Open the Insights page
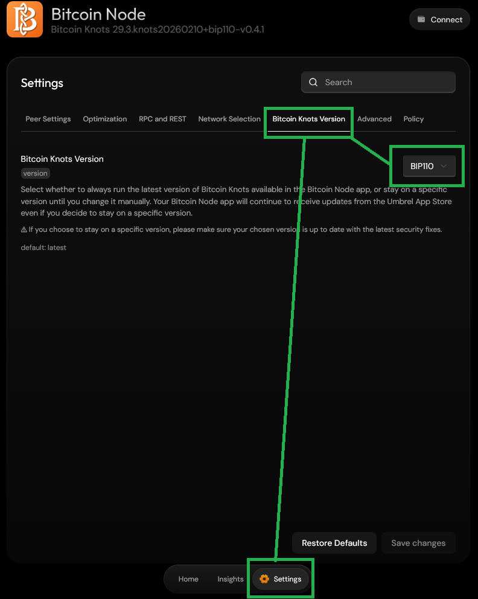The height and width of the screenshot is (599, 478). click(230, 578)
